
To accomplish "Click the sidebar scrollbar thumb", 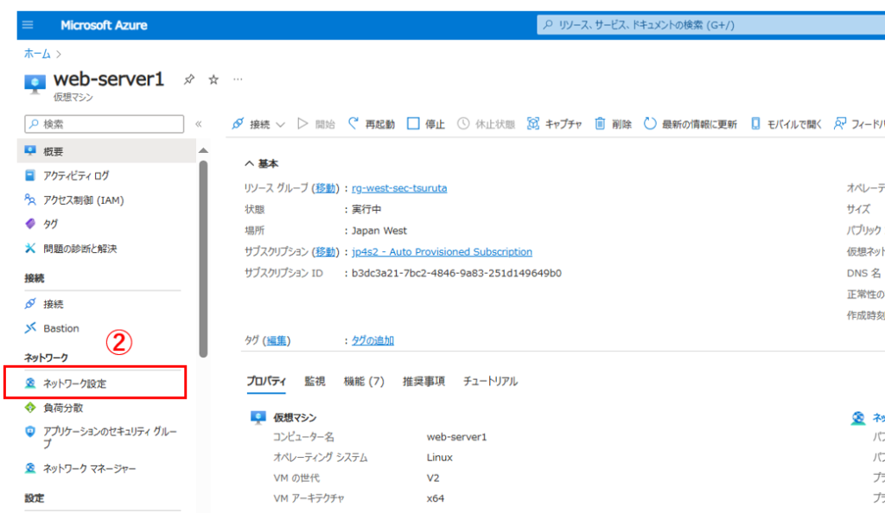I will point(203,259).
